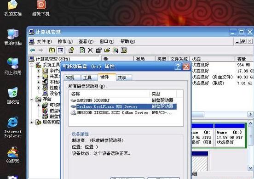Restore the inner MMC child window

click(x=243, y=41)
